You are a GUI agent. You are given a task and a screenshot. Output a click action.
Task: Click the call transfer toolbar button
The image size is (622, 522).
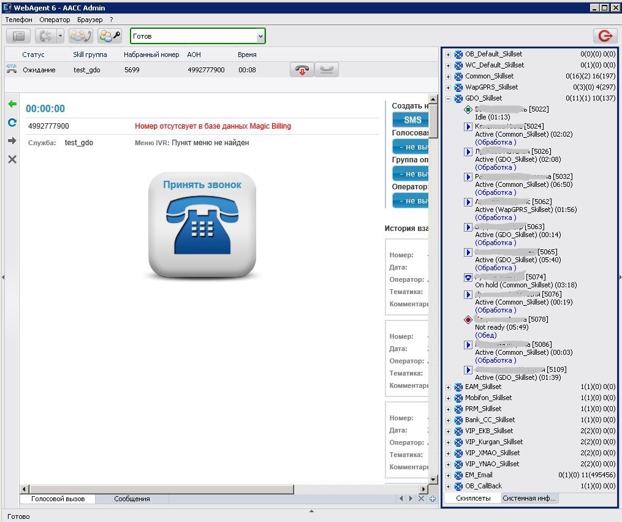click(x=45, y=36)
